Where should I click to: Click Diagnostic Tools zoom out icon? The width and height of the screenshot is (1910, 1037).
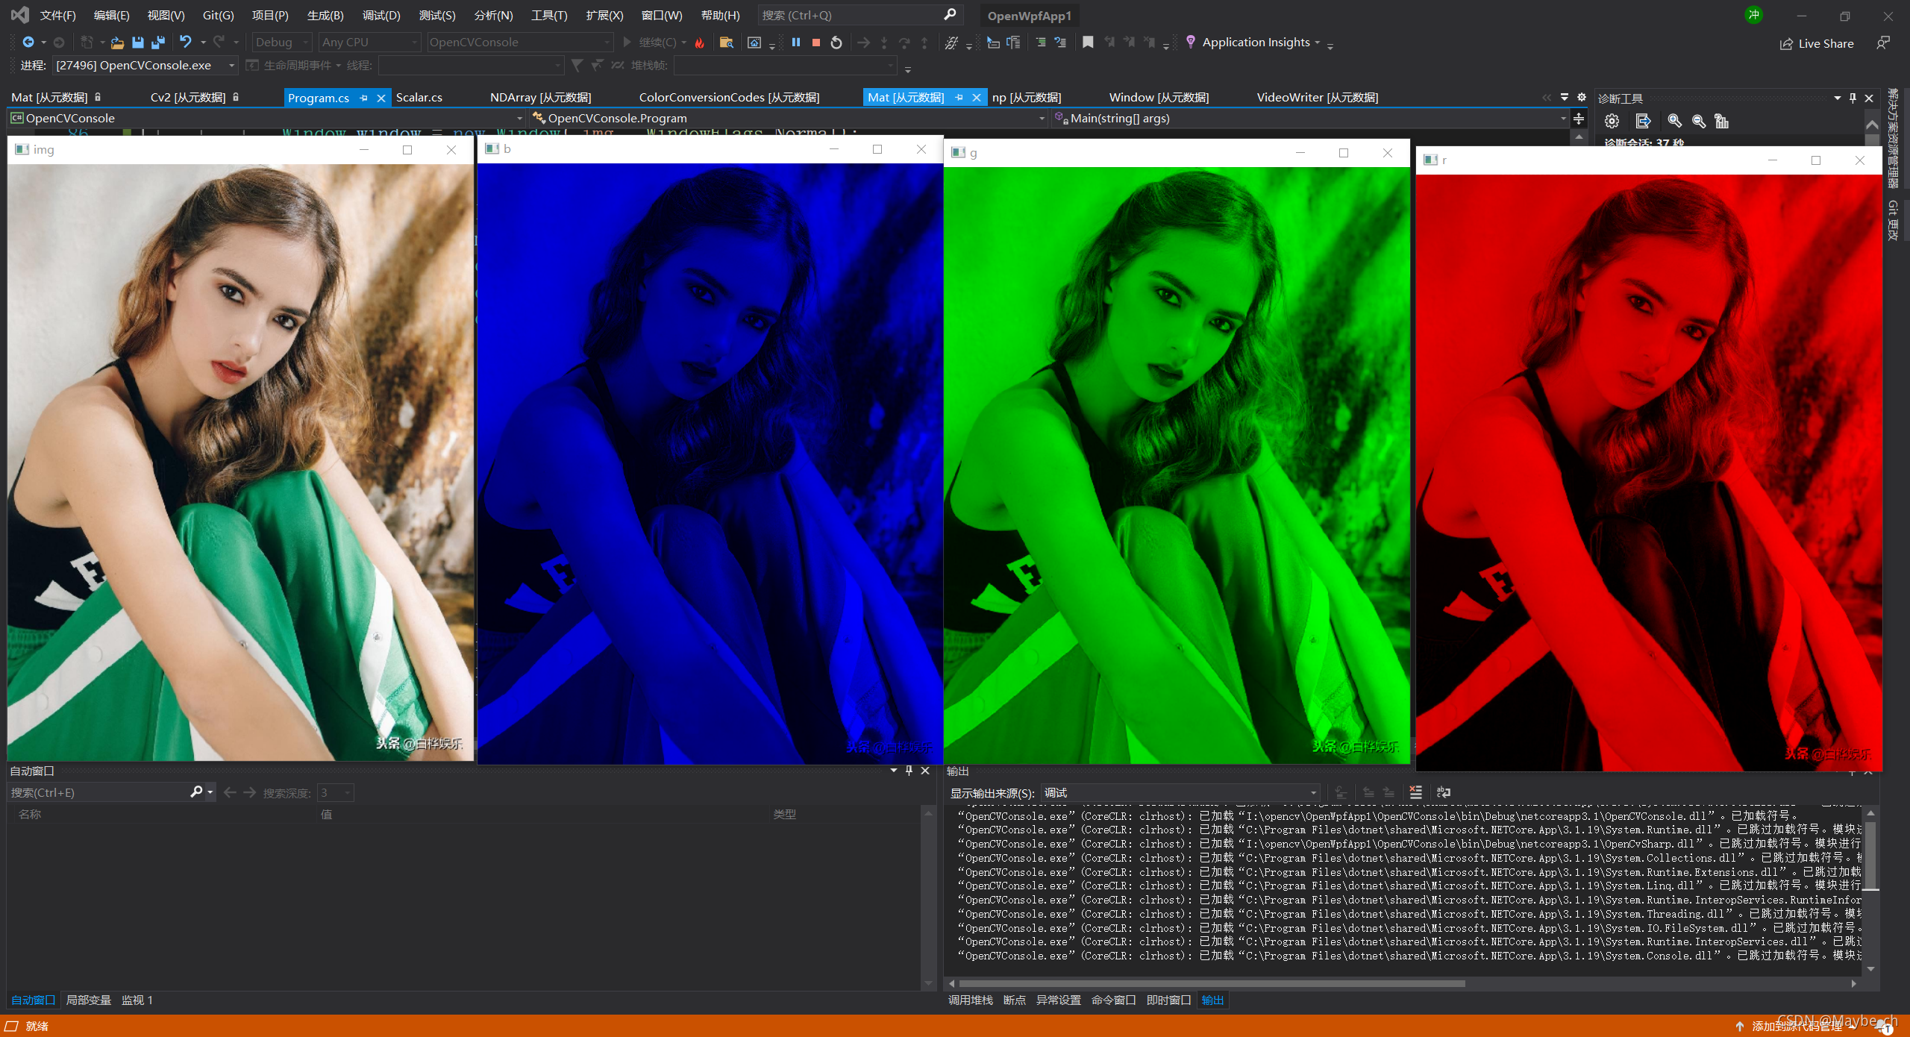click(1698, 121)
